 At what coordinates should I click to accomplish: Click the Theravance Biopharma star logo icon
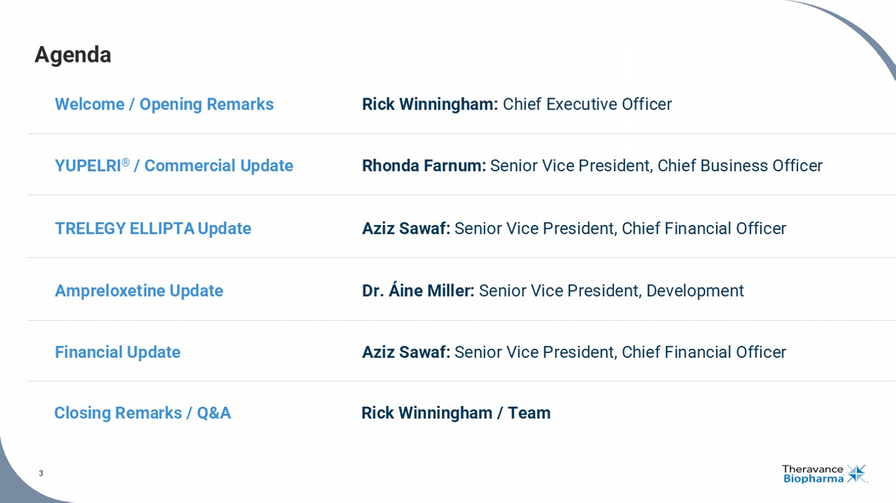click(857, 473)
